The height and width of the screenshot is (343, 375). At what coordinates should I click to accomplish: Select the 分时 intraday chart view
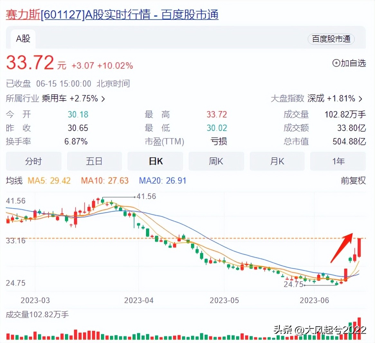tap(33, 161)
